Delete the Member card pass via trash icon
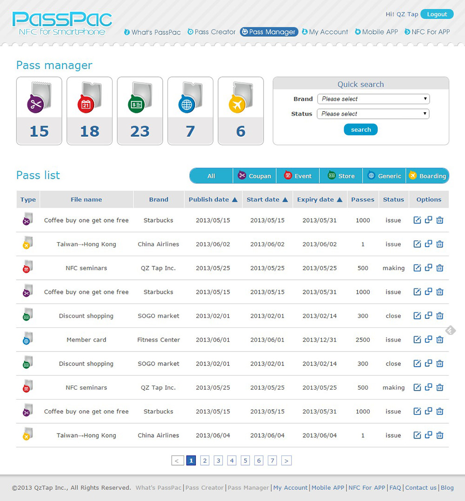465x501 pixels. click(x=440, y=339)
